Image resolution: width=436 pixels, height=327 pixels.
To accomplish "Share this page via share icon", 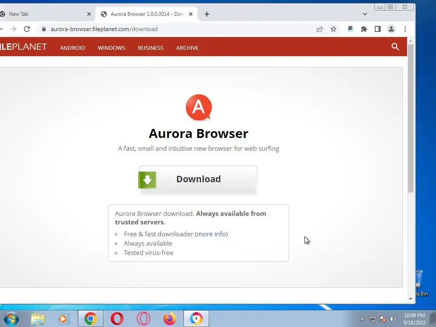I will [320, 29].
